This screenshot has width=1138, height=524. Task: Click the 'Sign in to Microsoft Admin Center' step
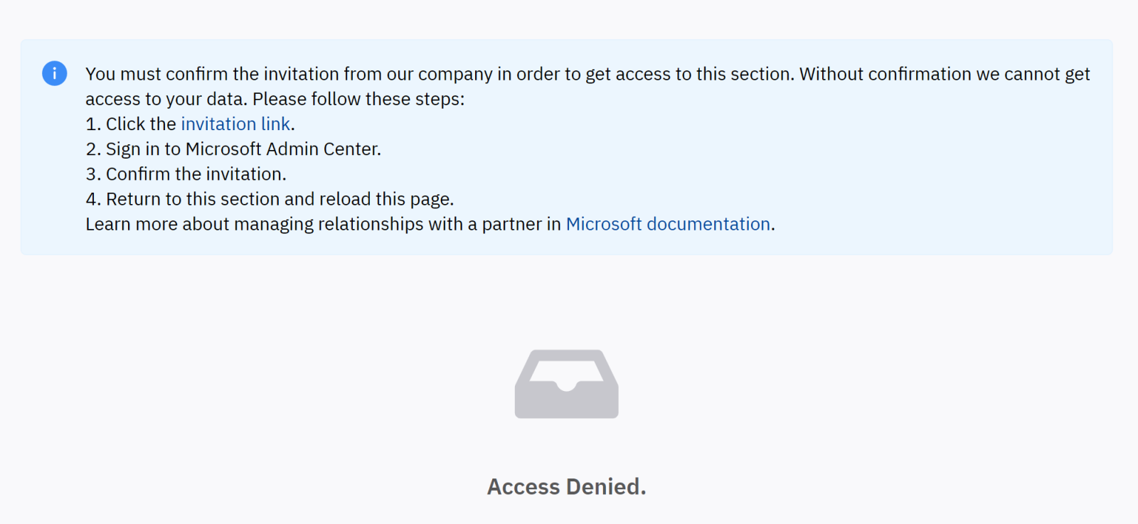[x=243, y=149]
